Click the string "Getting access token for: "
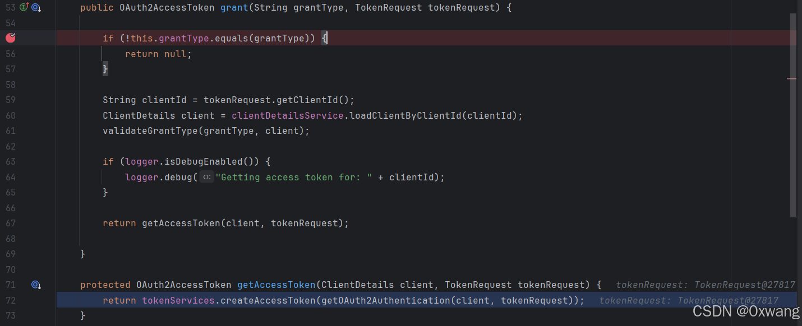Image resolution: width=802 pixels, height=326 pixels. (294, 177)
